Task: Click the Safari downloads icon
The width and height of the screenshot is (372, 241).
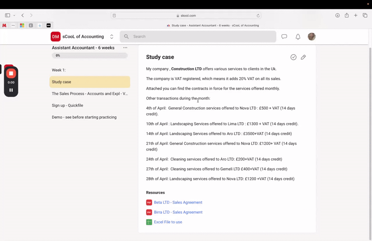Action: pos(337,15)
